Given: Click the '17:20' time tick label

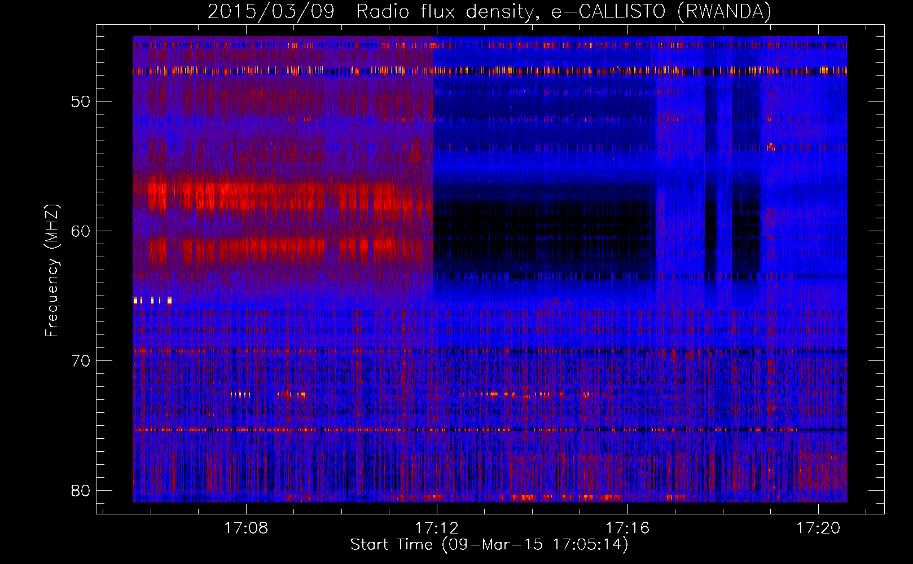Looking at the screenshot, I should [818, 528].
